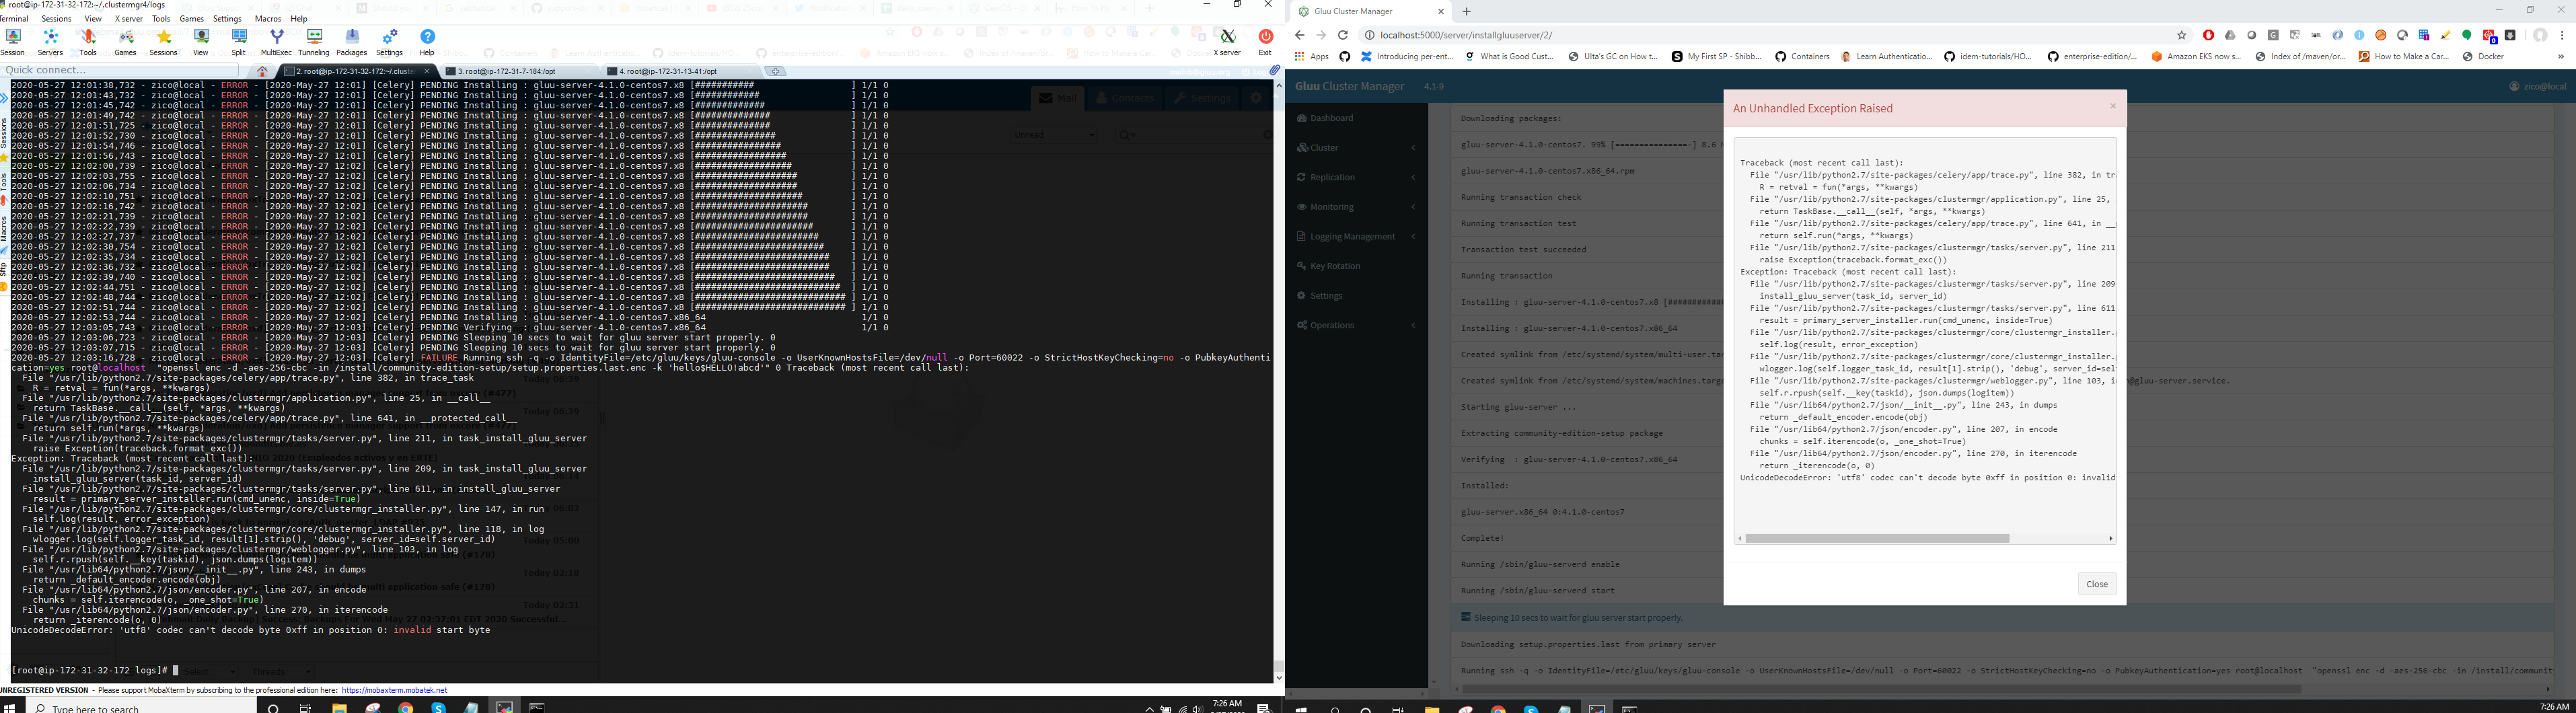The width and height of the screenshot is (2576, 713).
Task: Open a new Chrome tab
Action: point(1466,11)
